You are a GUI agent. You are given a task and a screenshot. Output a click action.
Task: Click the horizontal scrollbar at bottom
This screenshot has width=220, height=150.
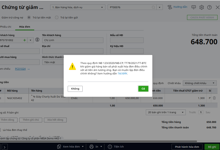(100, 141)
